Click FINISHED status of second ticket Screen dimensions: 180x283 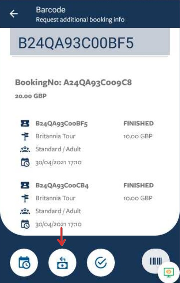[x=138, y=186]
